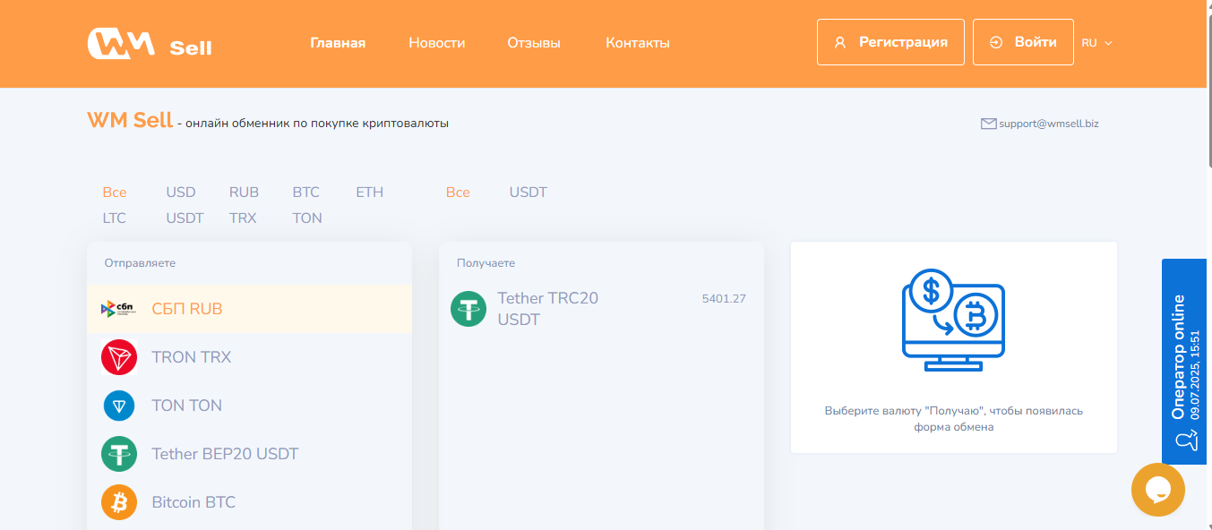Filter sending currencies by ETH

(369, 192)
